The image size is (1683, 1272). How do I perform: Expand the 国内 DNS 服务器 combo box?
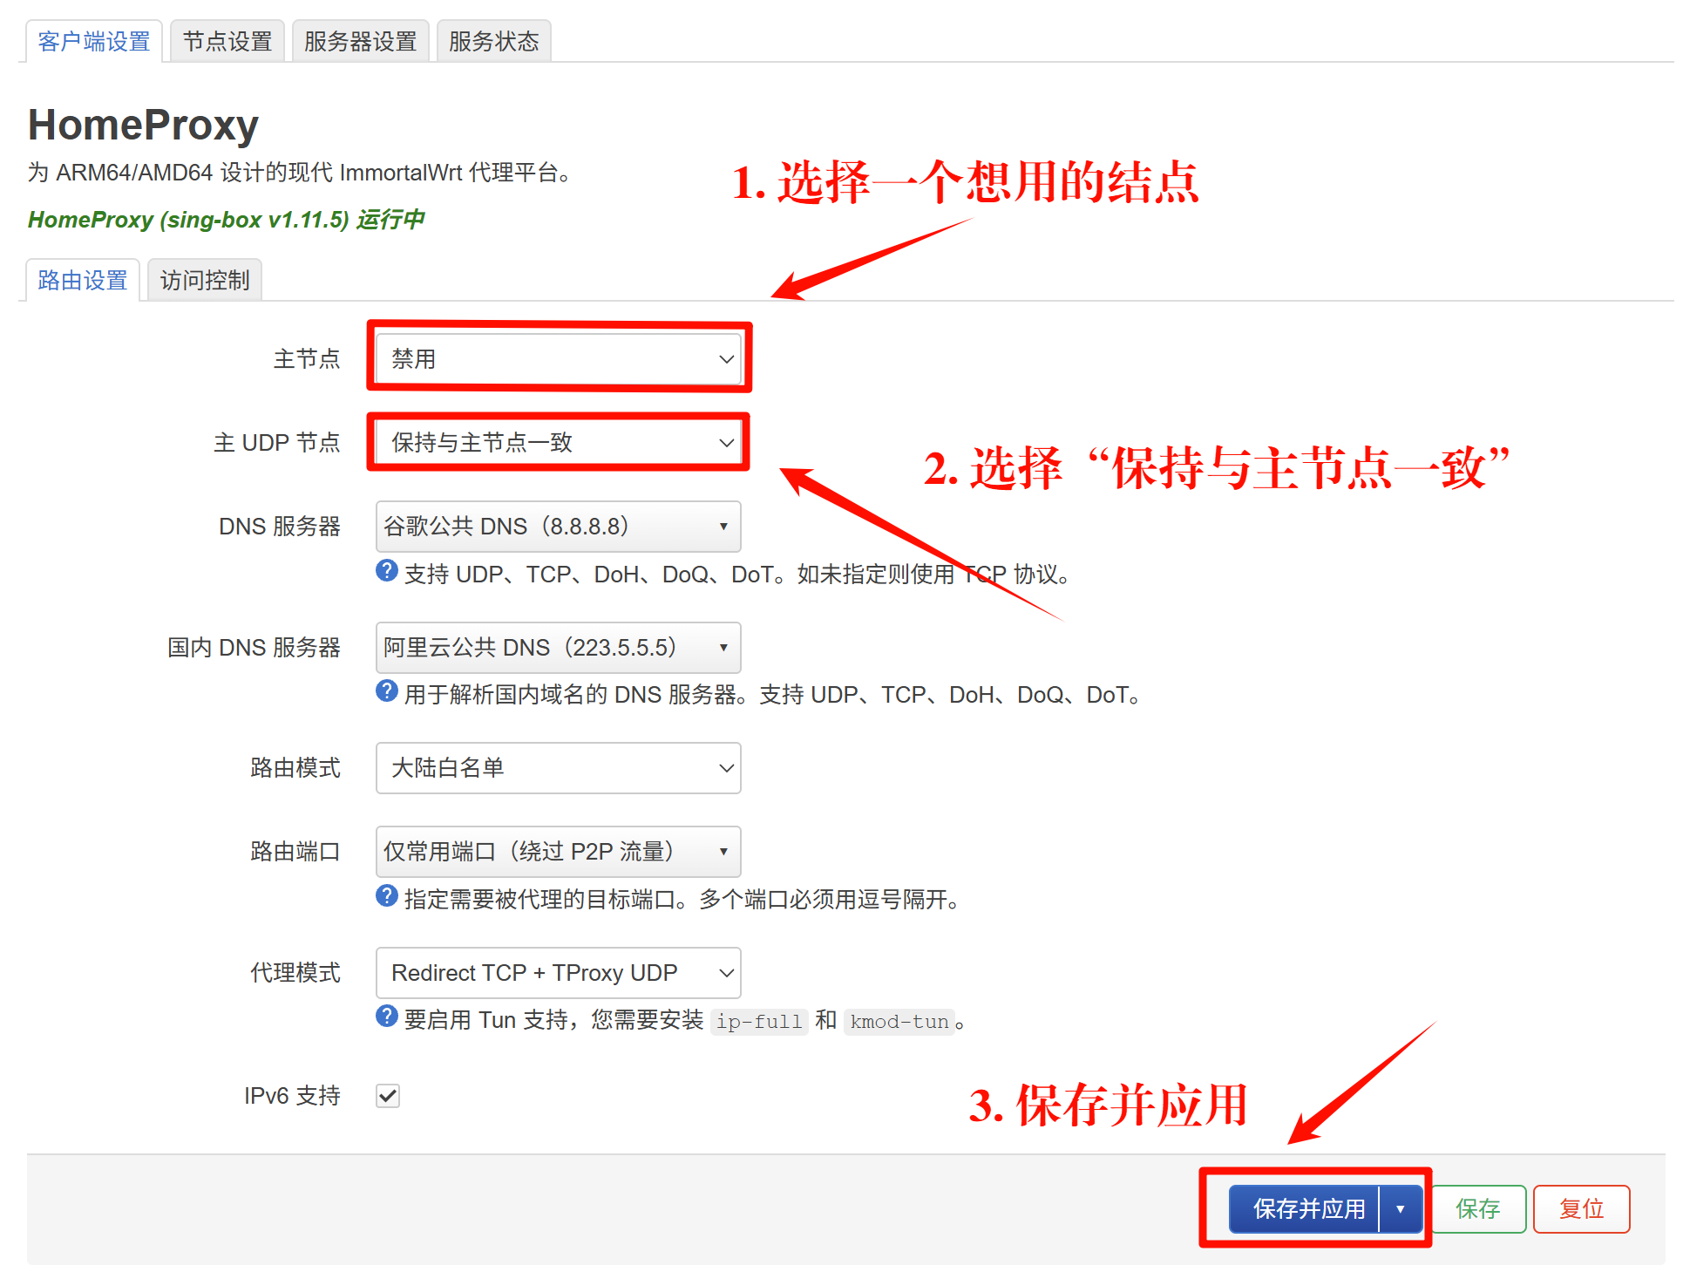pos(558,648)
